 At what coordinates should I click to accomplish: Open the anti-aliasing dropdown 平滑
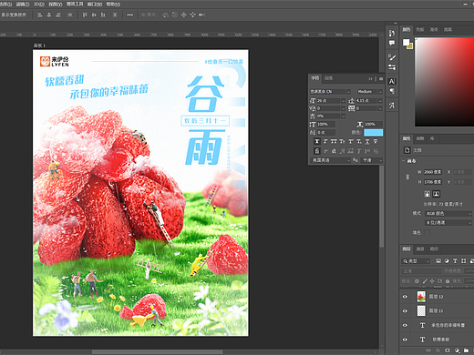click(372, 160)
